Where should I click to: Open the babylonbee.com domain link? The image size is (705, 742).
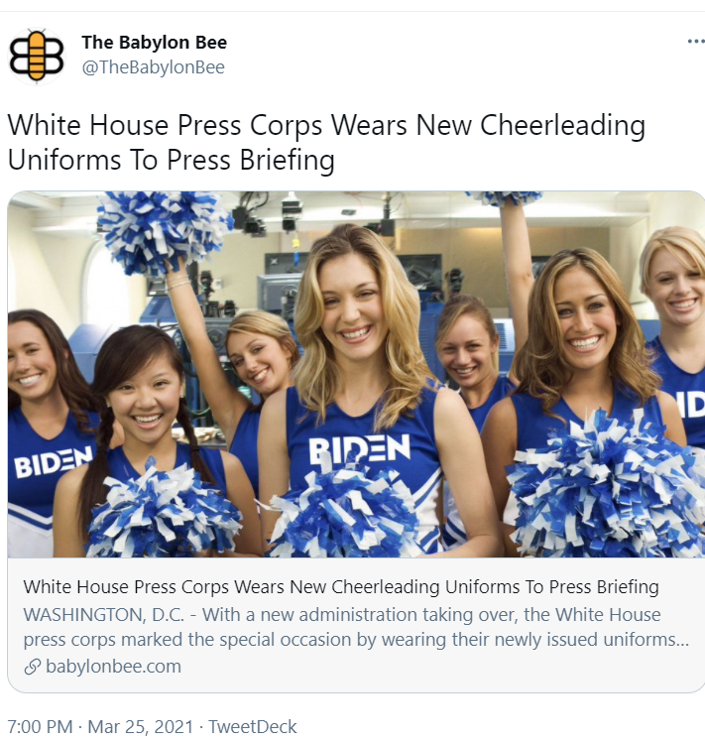[x=114, y=667]
